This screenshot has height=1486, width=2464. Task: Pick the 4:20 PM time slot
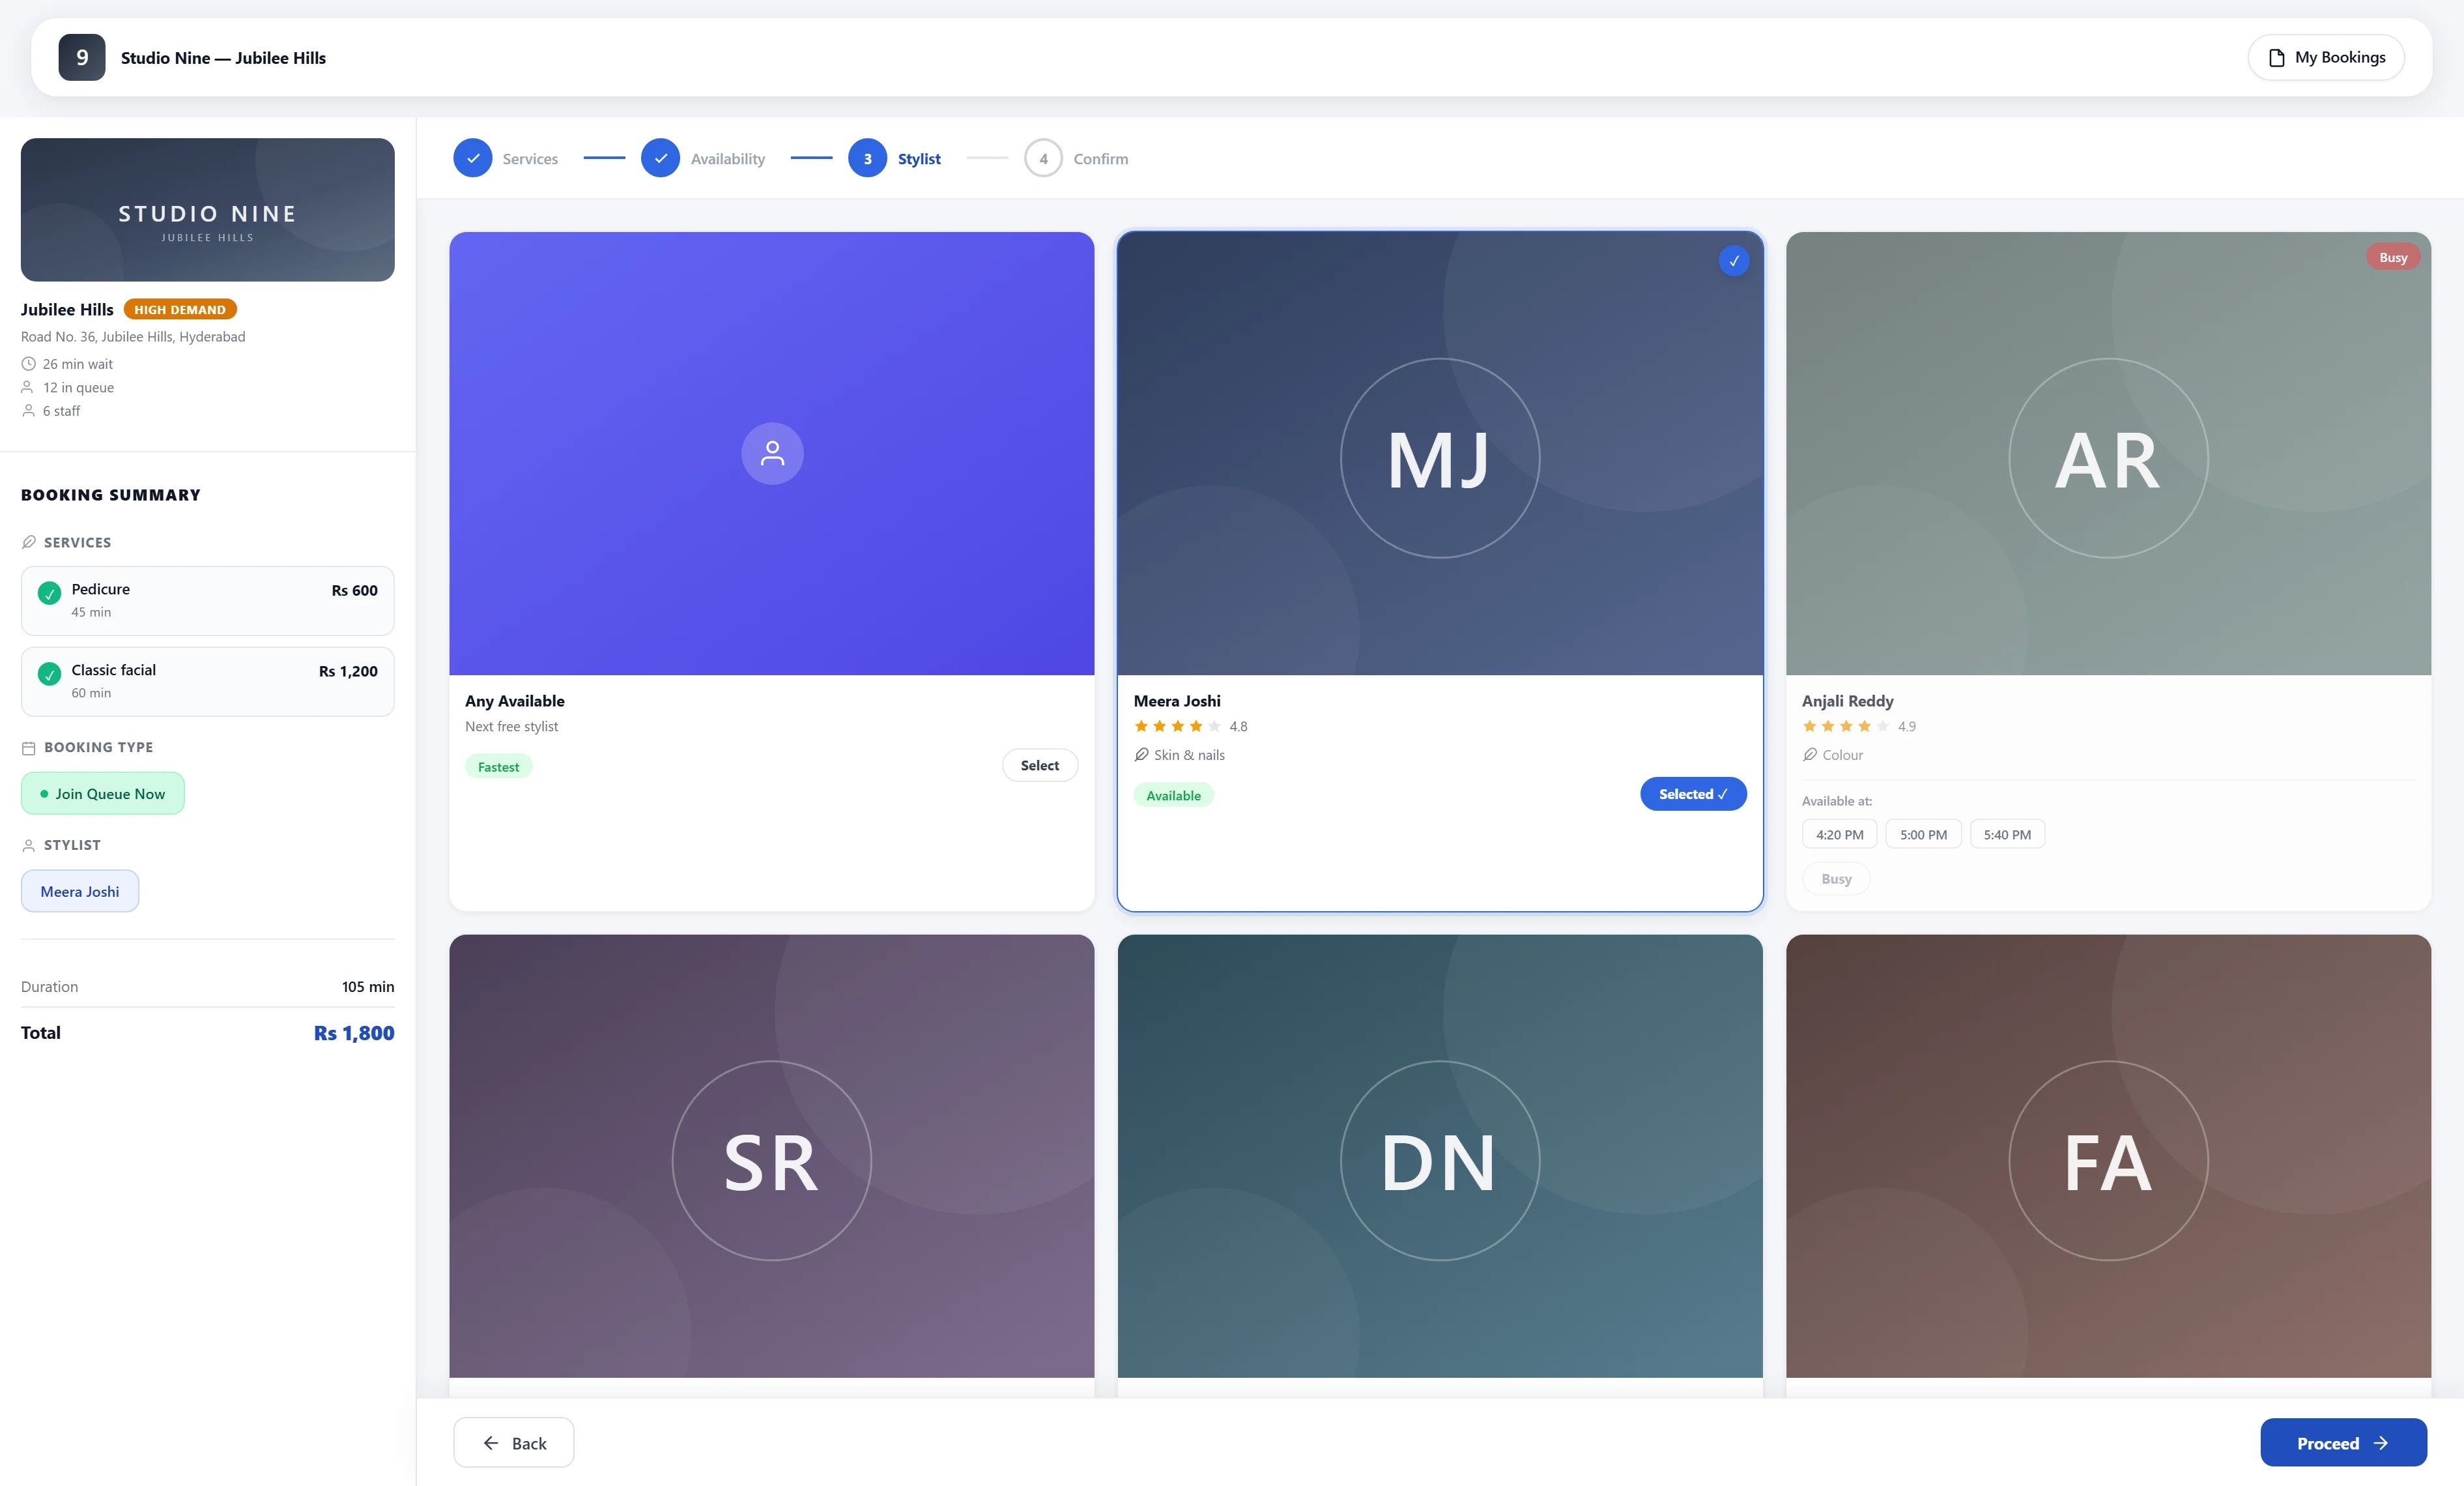click(x=1839, y=834)
